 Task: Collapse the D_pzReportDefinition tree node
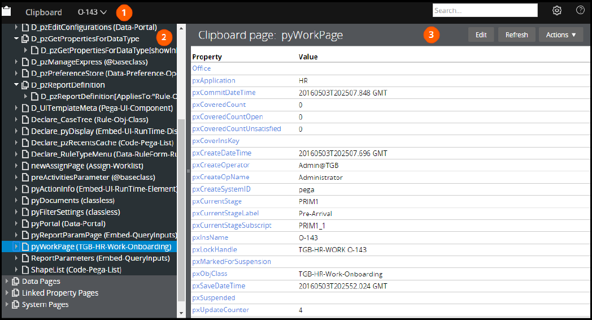click(16, 85)
